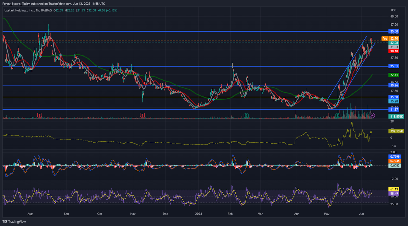Viewport: 408px width, 226px height.
Task: Click the USD currency label
Action: 393,10
